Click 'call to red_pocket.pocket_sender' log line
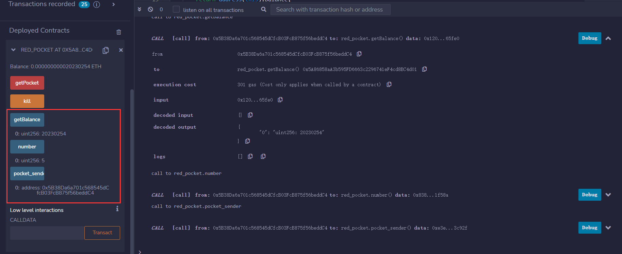 196,206
